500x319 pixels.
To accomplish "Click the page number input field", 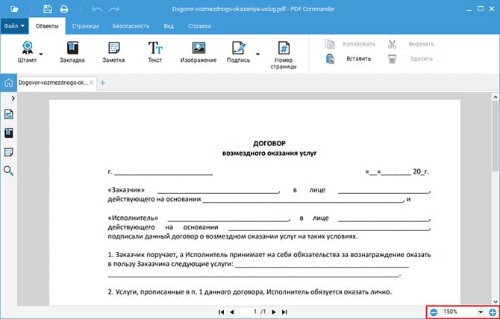I will click(254, 312).
